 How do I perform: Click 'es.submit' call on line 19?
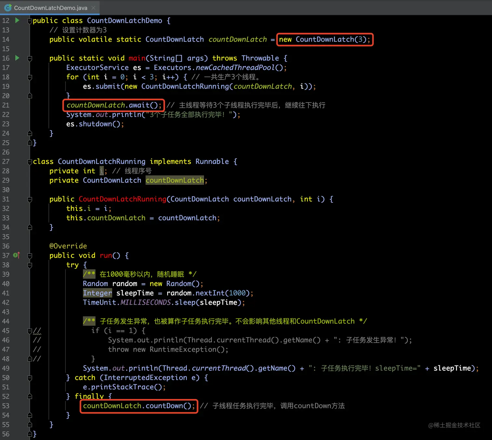click(x=102, y=87)
